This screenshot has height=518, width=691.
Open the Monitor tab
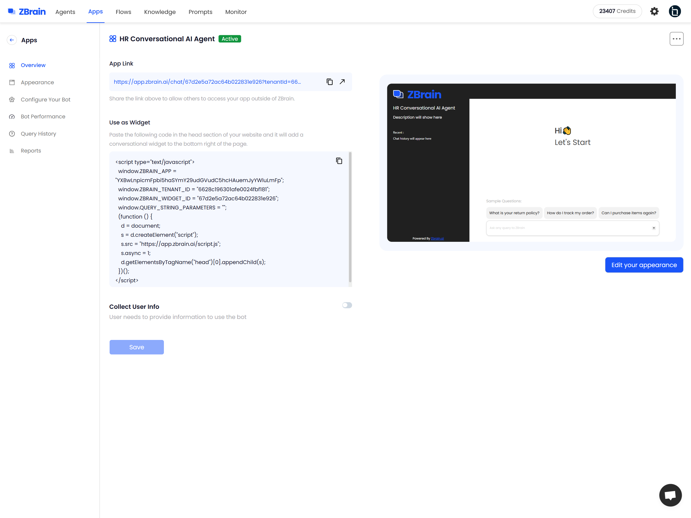[x=236, y=12]
